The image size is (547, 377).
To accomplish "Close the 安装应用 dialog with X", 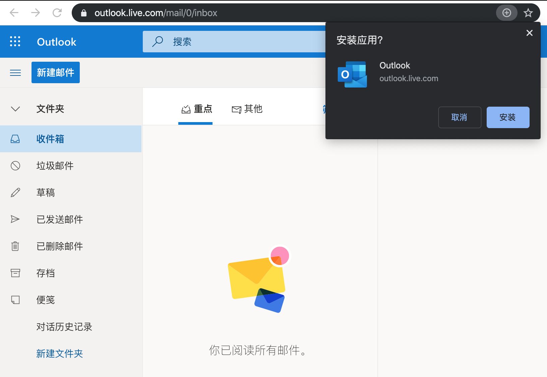I will [530, 33].
